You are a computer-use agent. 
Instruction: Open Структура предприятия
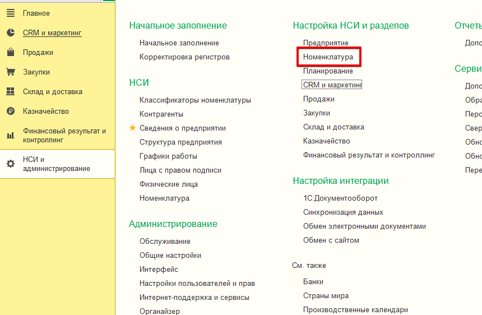180,142
